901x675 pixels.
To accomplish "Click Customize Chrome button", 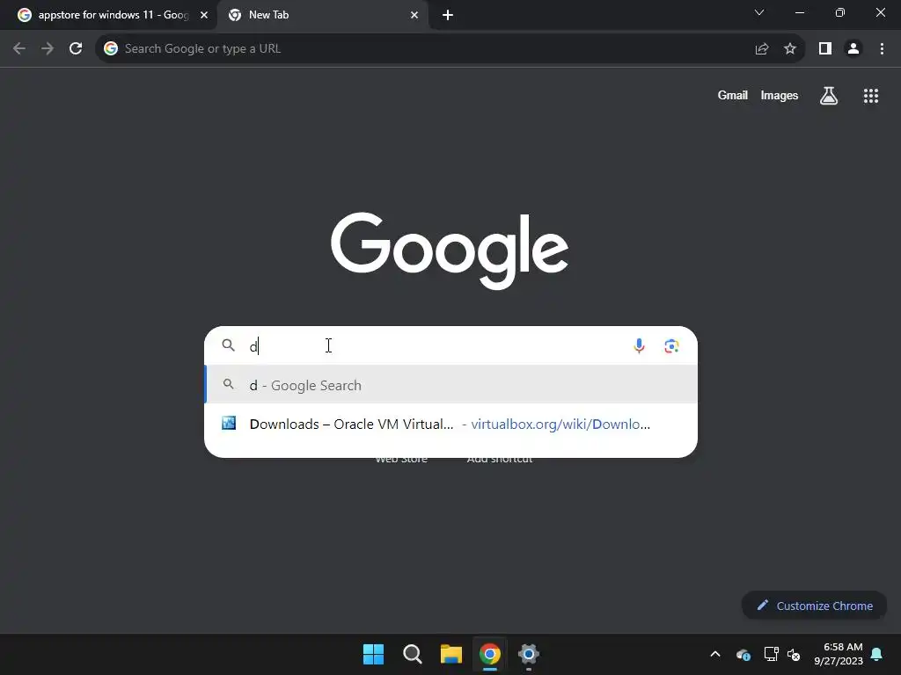I will pyautogui.click(x=814, y=606).
